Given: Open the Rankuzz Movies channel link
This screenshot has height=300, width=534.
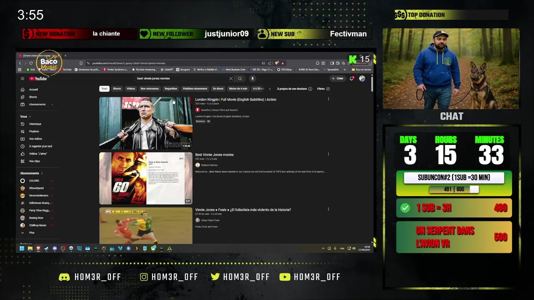Looking at the screenshot, I should 209,165.
